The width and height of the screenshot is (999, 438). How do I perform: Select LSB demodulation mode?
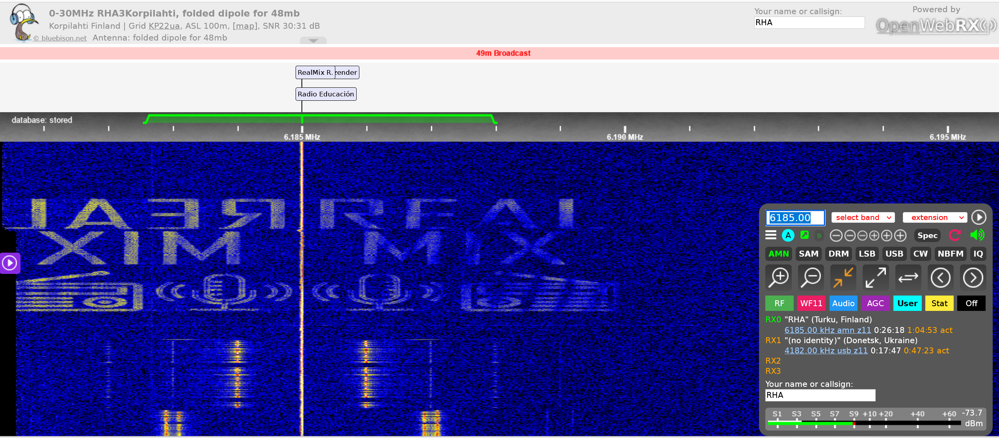point(867,254)
